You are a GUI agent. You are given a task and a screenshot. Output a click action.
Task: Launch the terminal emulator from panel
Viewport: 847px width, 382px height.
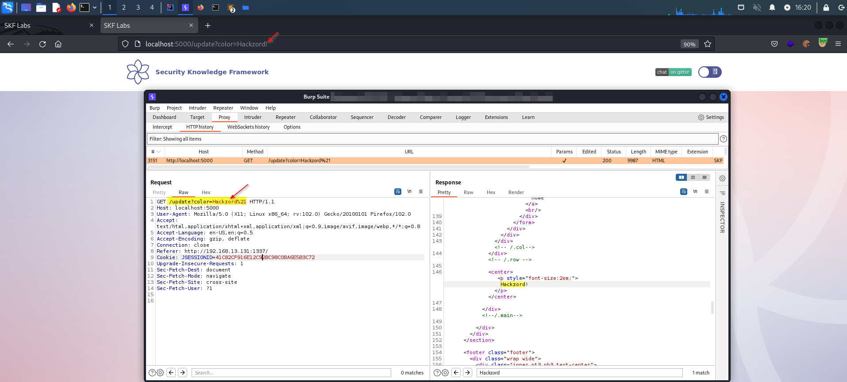click(85, 8)
